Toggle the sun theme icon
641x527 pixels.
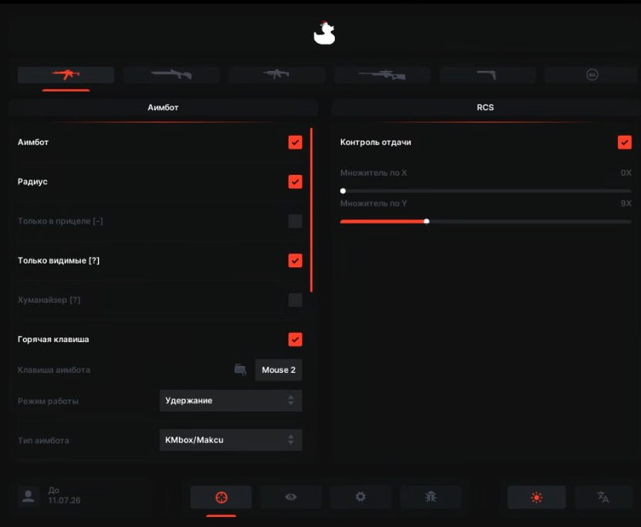coord(536,497)
